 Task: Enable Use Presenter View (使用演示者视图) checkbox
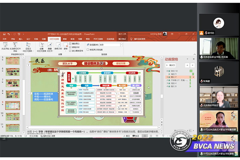tap(88, 50)
